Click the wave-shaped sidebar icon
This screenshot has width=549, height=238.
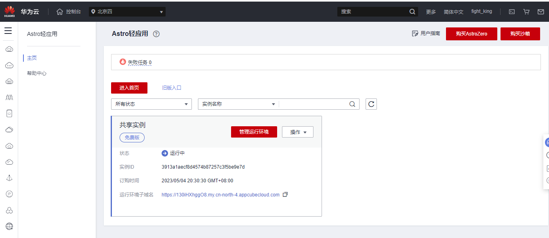(x=9, y=97)
